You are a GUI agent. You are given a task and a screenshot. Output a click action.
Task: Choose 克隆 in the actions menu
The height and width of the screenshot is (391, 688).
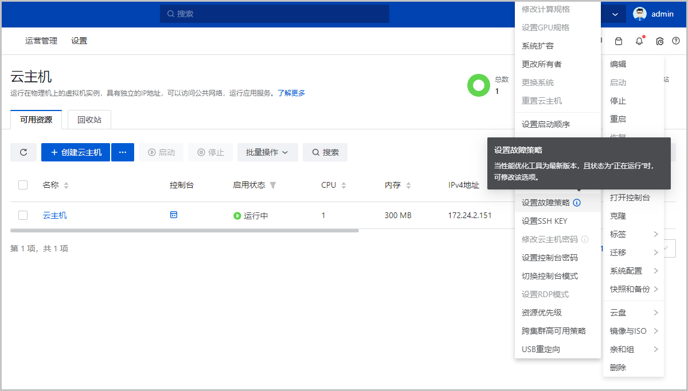(x=618, y=216)
